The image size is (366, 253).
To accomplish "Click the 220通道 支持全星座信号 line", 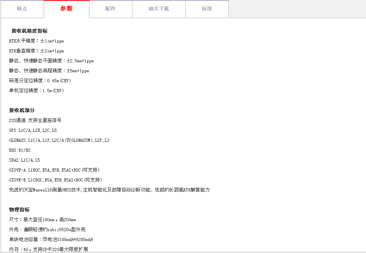I will (x=35, y=120).
